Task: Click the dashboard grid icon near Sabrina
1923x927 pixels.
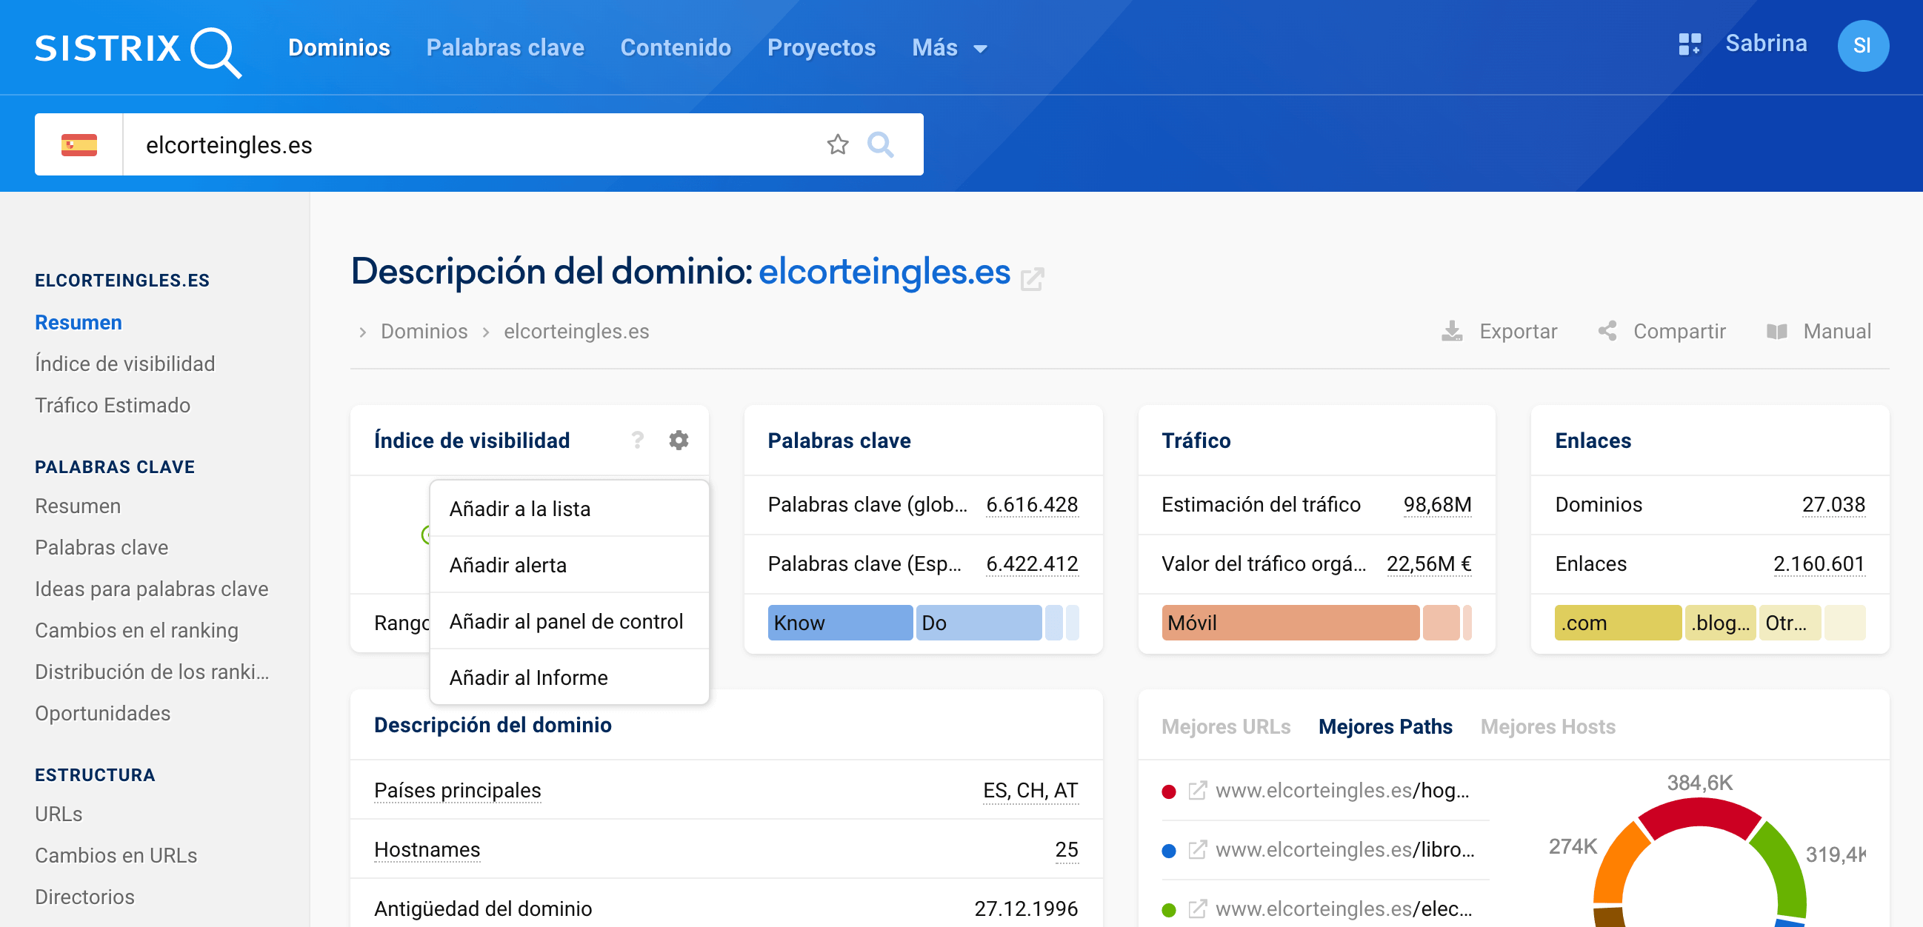Action: (1689, 44)
